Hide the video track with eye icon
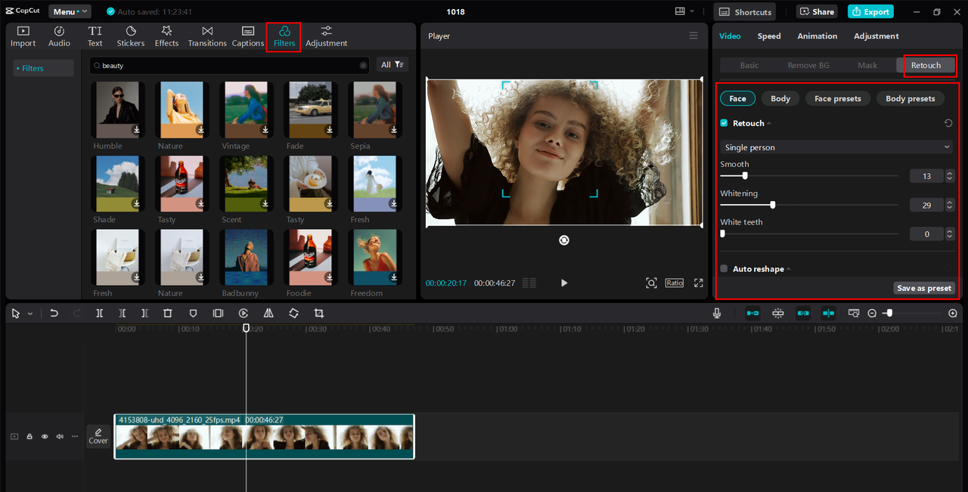This screenshot has width=968, height=492. point(45,436)
